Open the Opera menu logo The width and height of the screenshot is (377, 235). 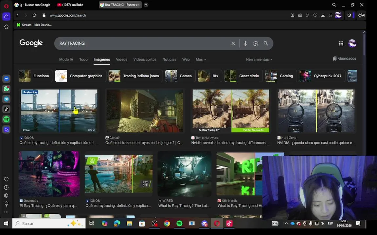pyautogui.click(x=7, y=6)
